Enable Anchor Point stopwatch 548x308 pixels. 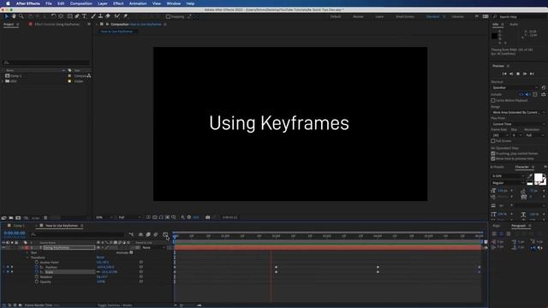click(36, 263)
